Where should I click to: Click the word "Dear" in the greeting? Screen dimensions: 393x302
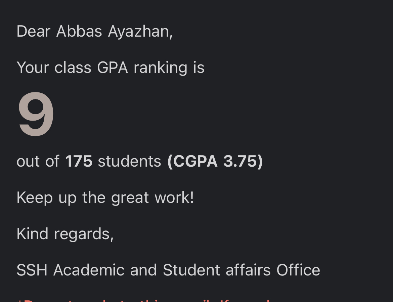[x=34, y=31]
